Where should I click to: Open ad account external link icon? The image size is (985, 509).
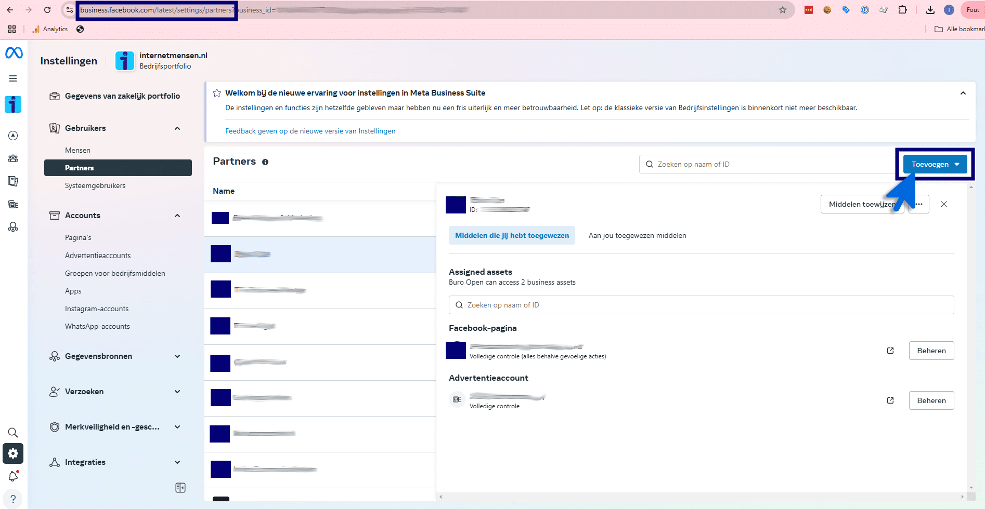click(x=890, y=400)
